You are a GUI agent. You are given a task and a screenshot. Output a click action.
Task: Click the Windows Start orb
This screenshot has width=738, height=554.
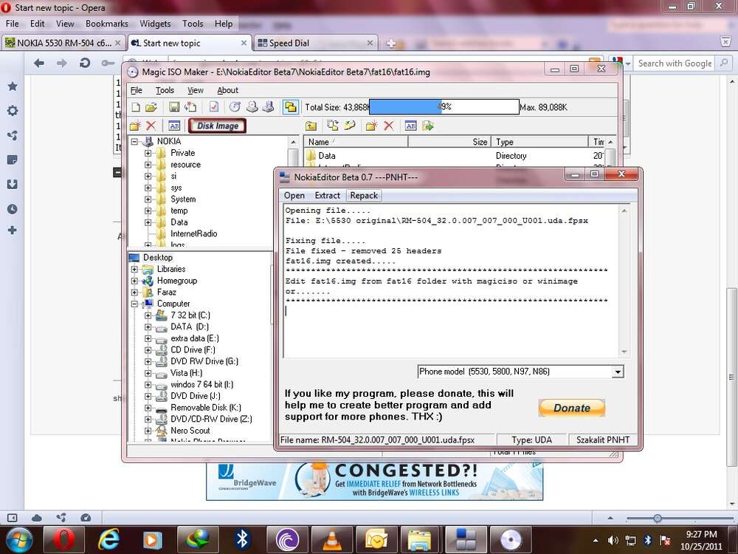click(x=19, y=539)
